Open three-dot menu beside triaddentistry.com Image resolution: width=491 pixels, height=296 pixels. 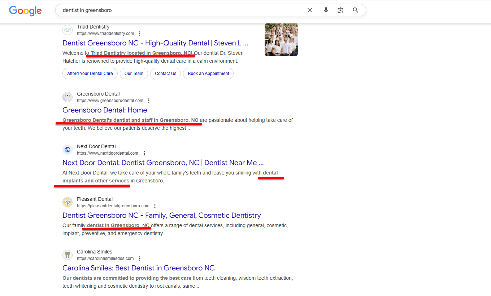click(x=140, y=34)
